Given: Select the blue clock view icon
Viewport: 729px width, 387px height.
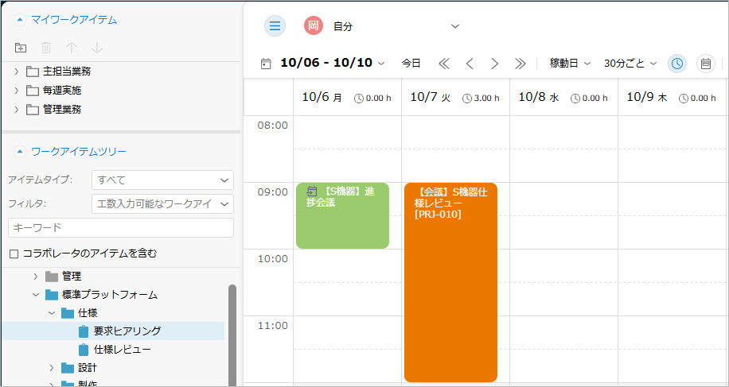Looking at the screenshot, I should pyautogui.click(x=677, y=63).
